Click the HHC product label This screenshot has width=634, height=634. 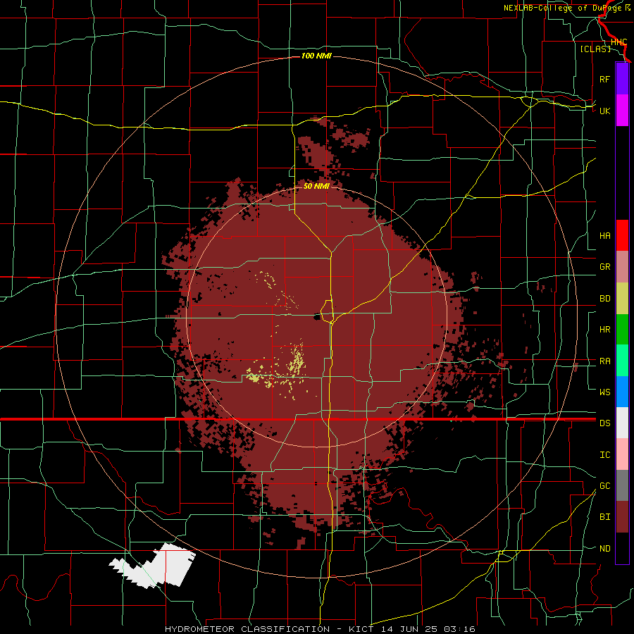point(619,42)
